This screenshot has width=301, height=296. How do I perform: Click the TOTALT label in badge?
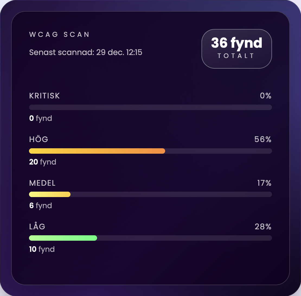coord(236,56)
